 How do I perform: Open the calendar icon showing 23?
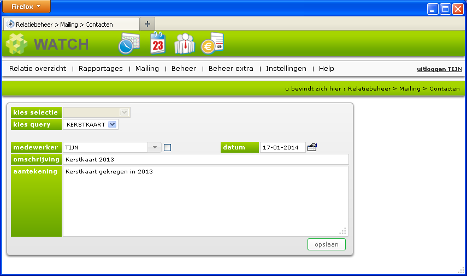point(158,43)
